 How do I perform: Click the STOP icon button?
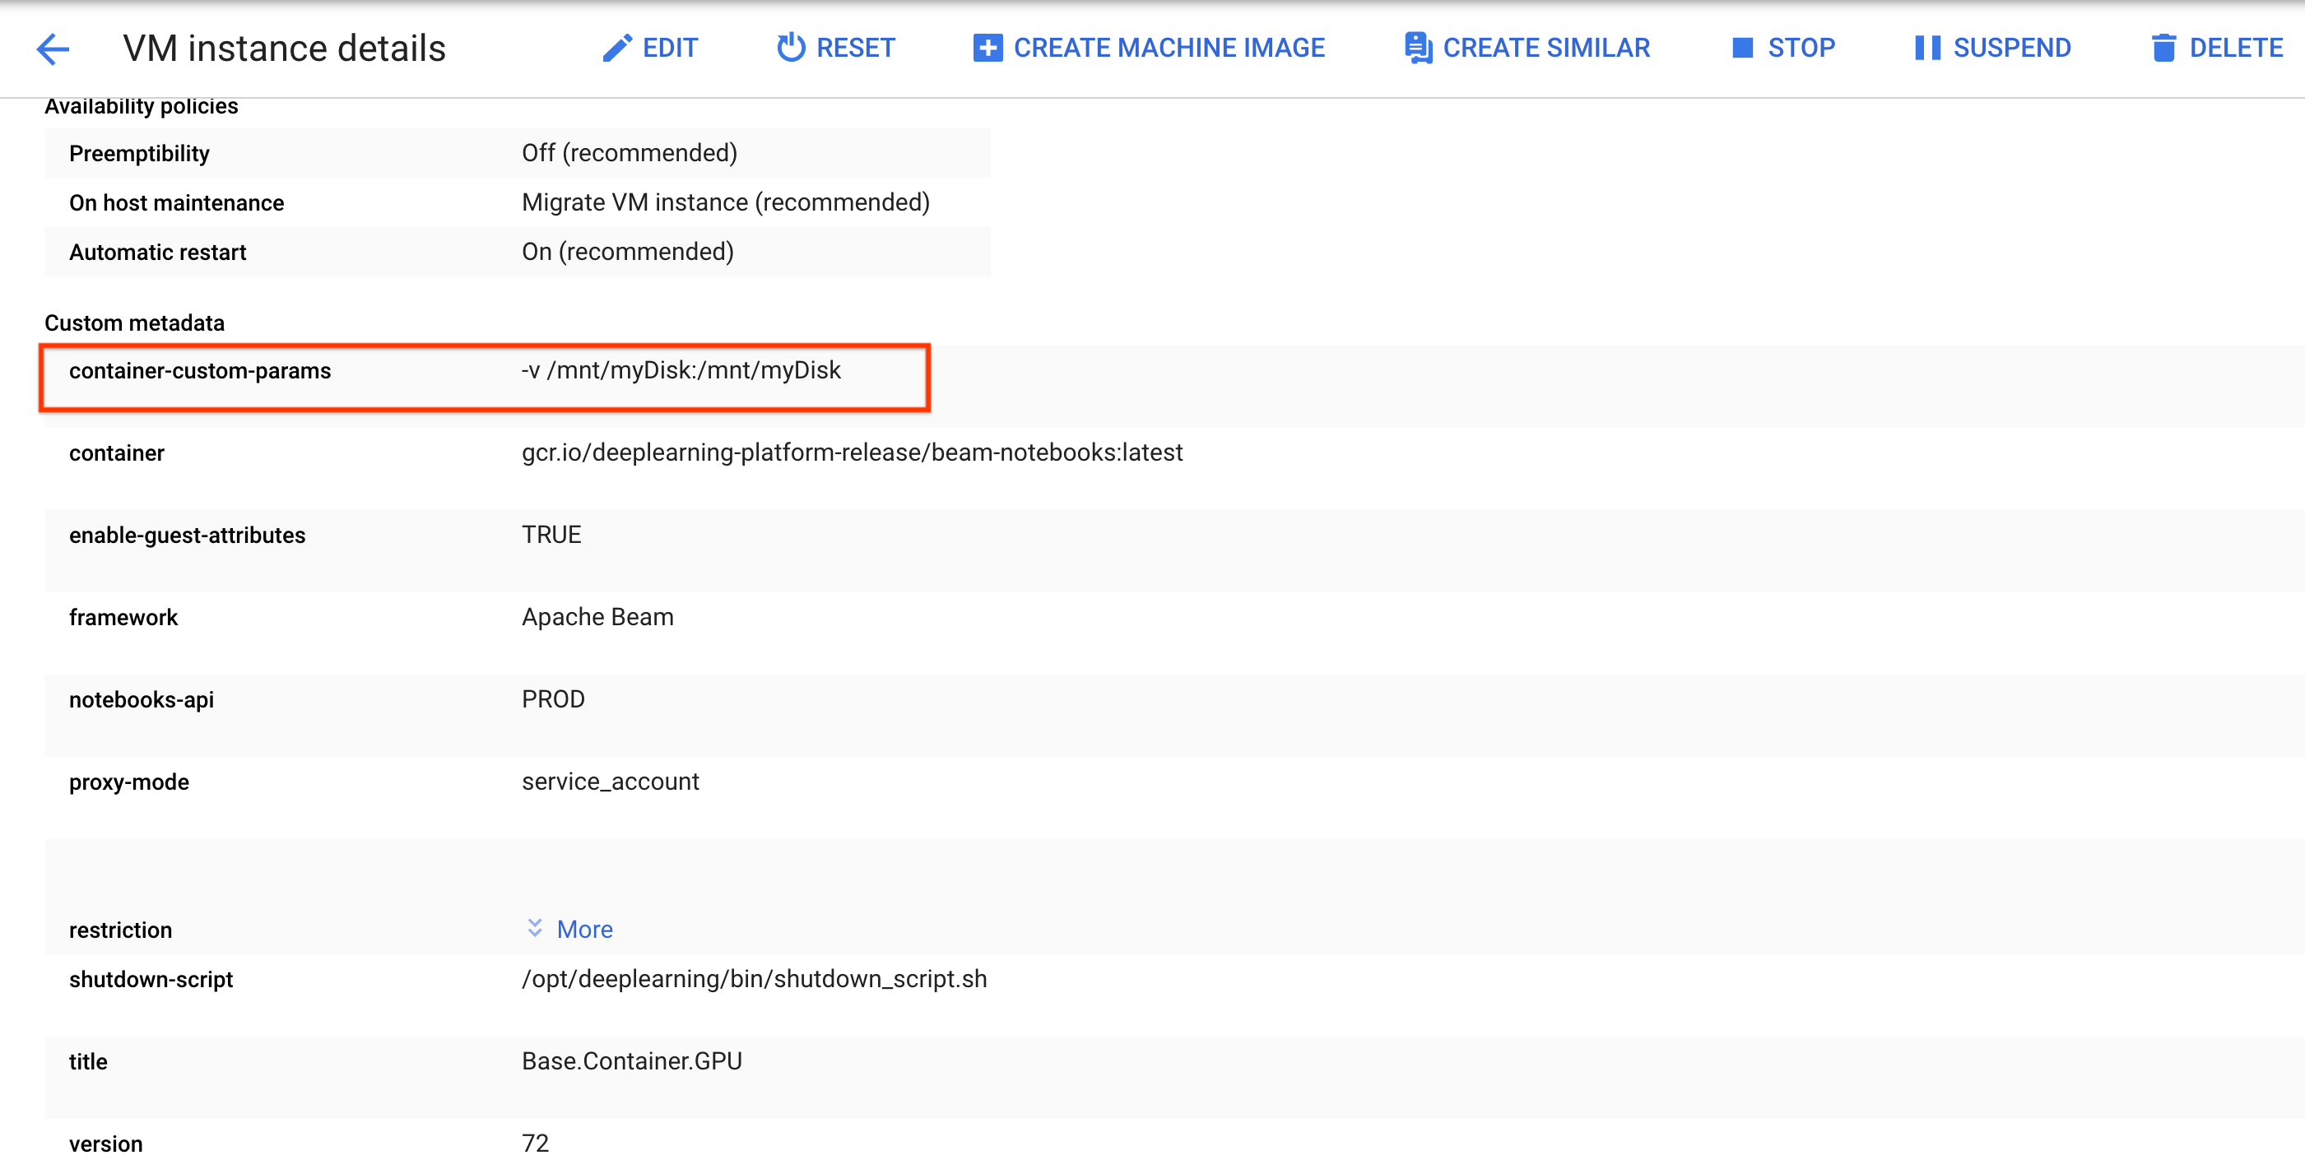(1743, 48)
